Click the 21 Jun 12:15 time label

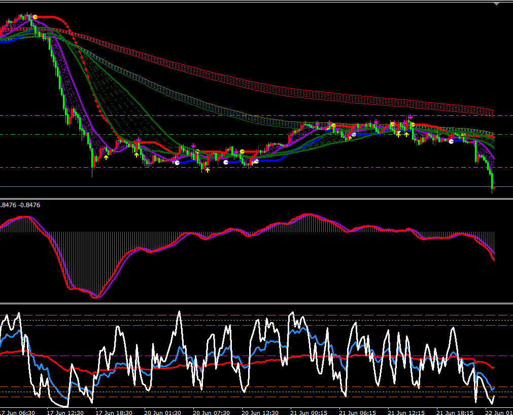click(x=406, y=412)
